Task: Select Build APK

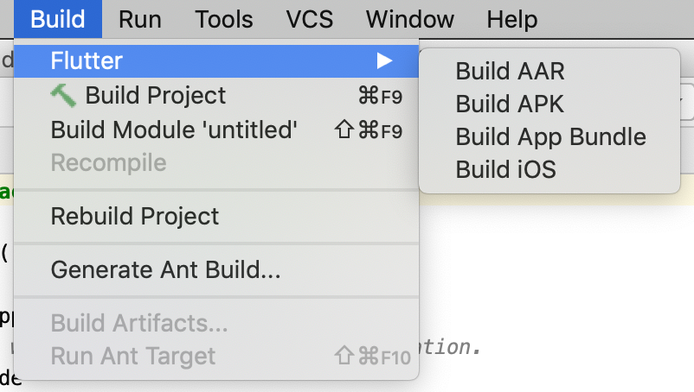Action: pyautogui.click(x=510, y=104)
